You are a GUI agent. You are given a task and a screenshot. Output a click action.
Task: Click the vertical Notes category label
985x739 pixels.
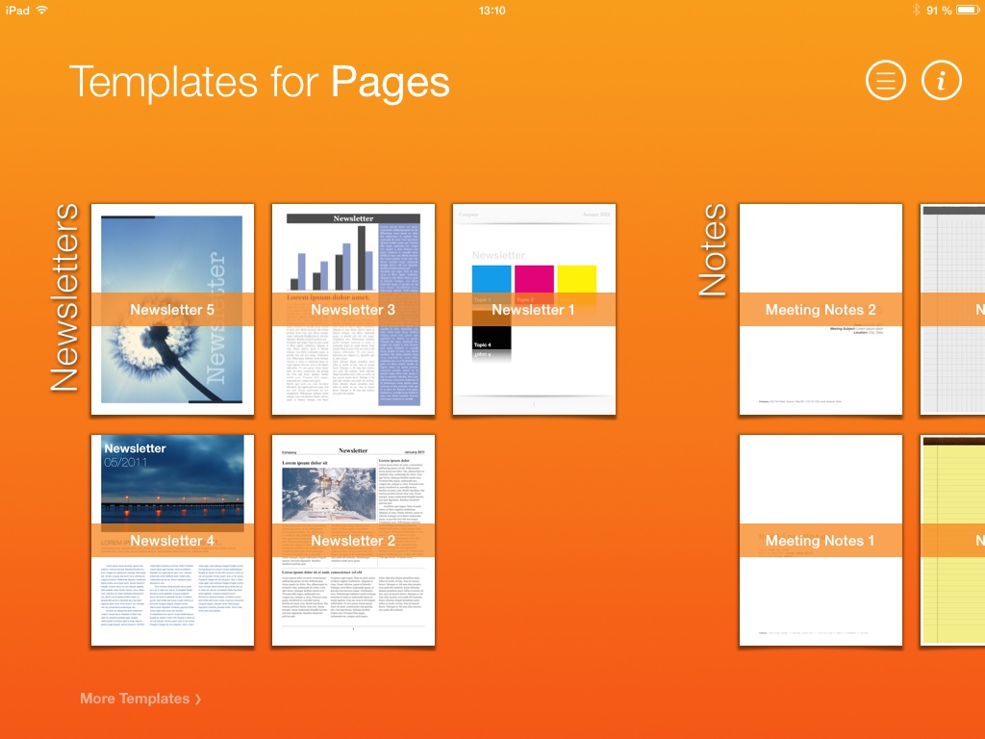(713, 237)
